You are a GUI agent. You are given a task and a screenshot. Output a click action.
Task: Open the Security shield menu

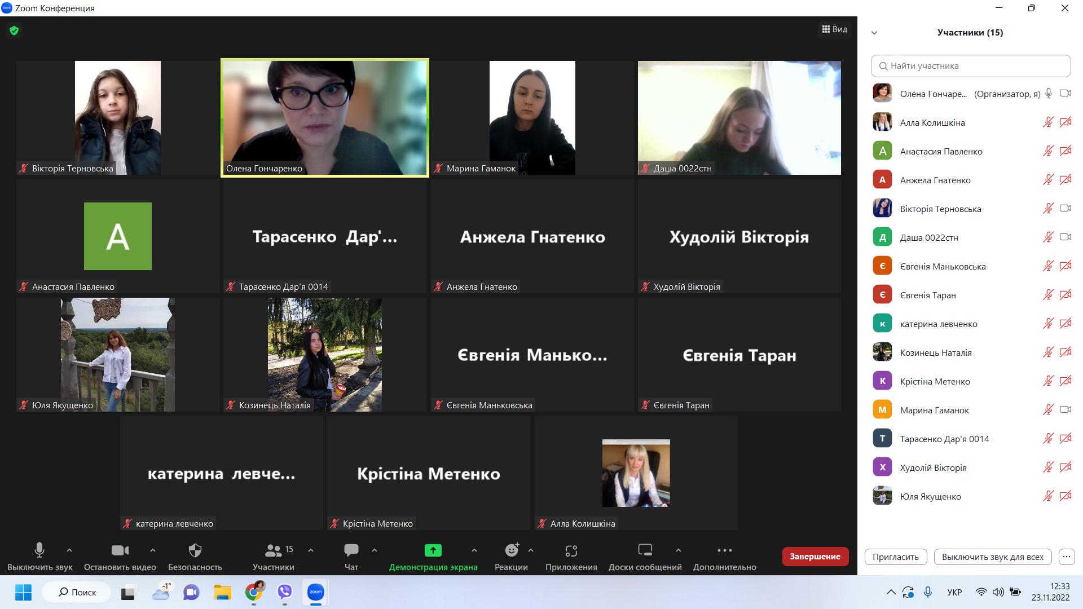pos(195,550)
